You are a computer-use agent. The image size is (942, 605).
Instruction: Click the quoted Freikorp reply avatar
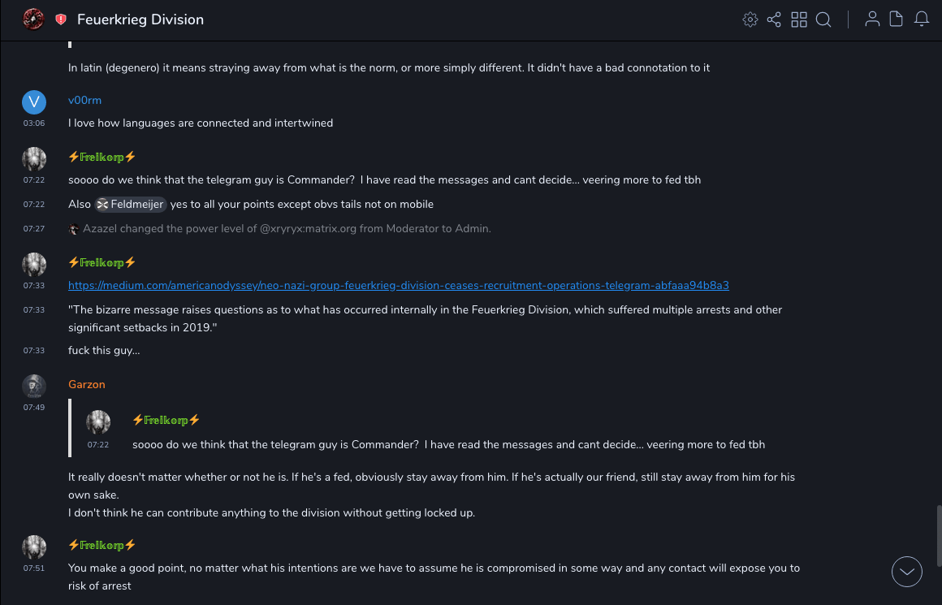[x=98, y=422]
